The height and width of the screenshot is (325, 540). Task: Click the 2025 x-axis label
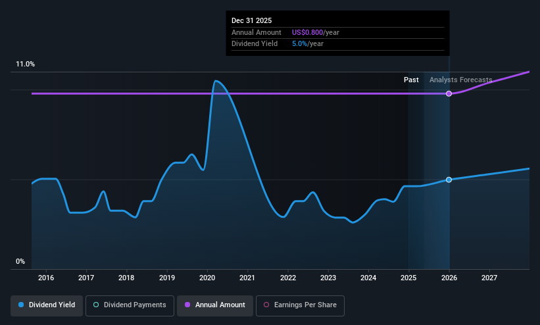click(408, 278)
